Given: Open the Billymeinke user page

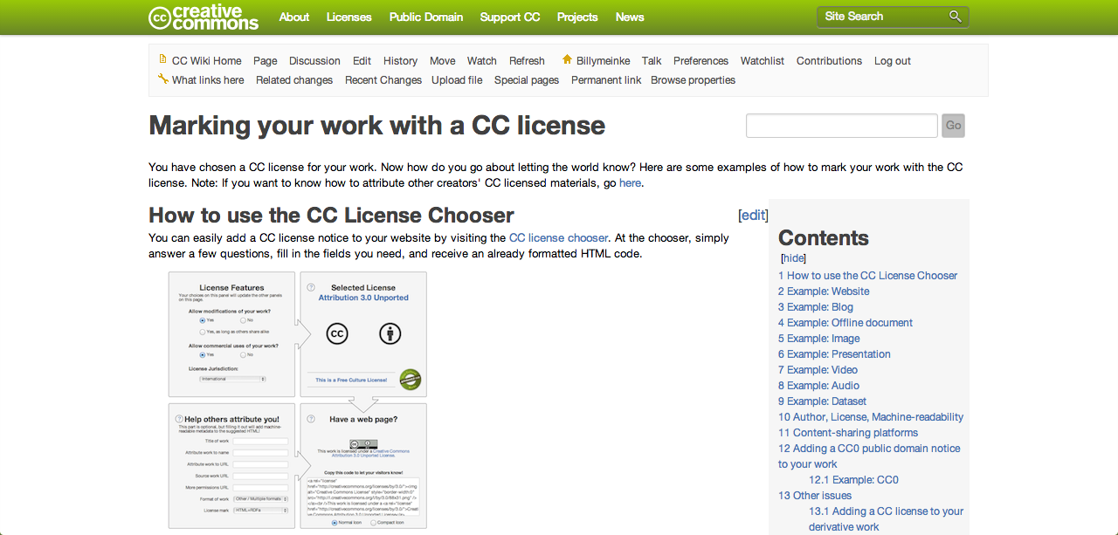Looking at the screenshot, I should [x=603, y=61].
